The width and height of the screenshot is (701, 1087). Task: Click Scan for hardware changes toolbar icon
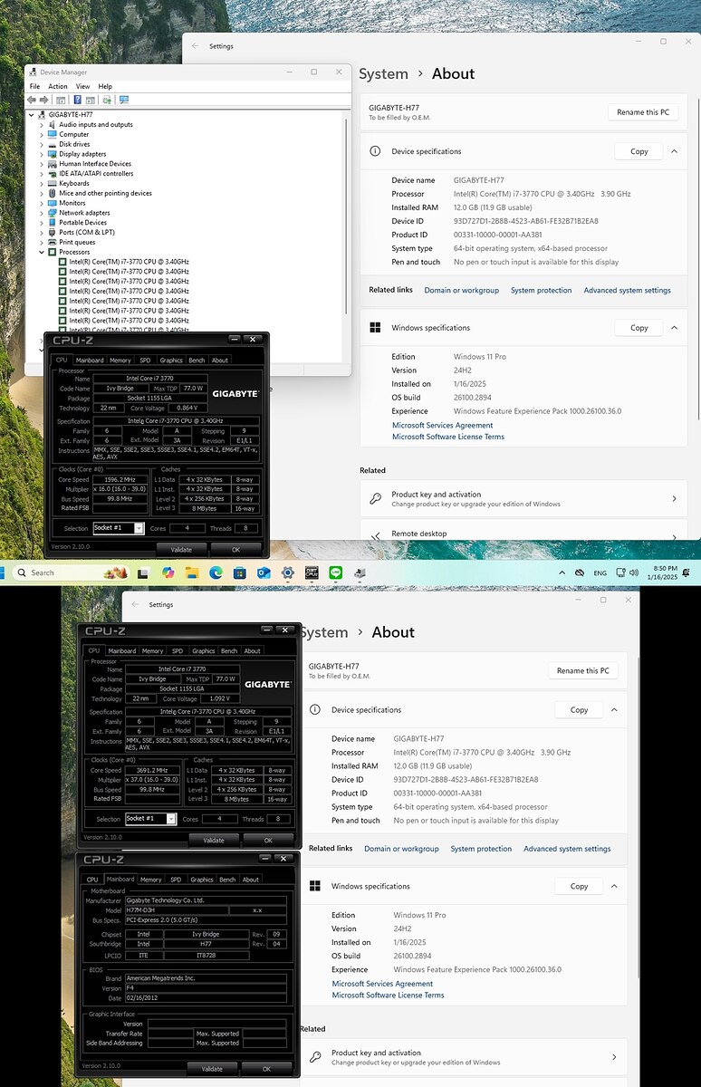coord(107,100)
